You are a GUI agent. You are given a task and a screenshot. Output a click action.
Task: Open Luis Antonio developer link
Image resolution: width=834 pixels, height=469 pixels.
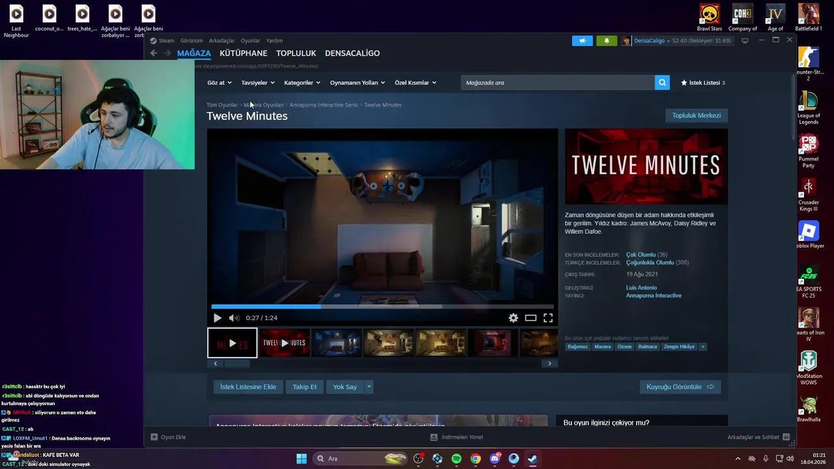coord(641,288)
